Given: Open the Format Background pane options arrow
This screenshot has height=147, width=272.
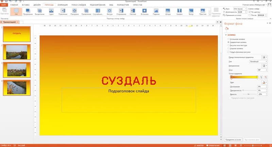Looking at the screenshot, I should (x=267, y=23).
